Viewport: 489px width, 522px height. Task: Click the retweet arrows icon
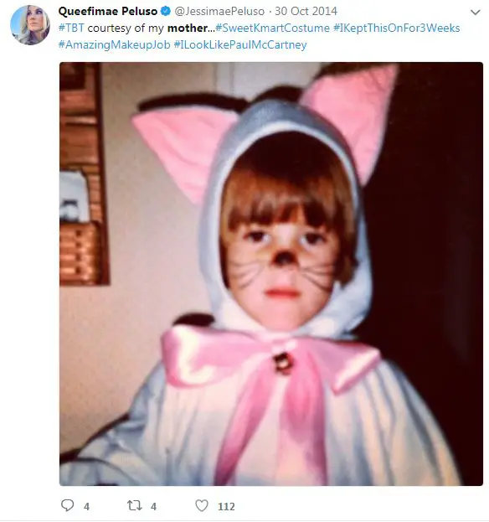tap(135, 506)
